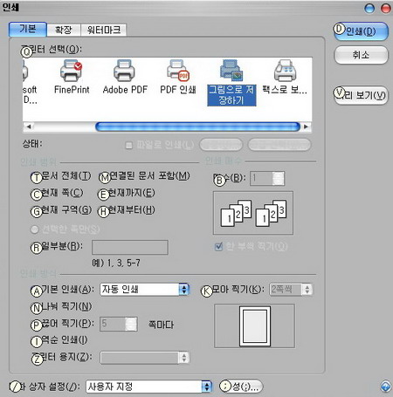Click the collated copies 1-2-3 preview image
The image size is (393, 397).
pos(253,213)
